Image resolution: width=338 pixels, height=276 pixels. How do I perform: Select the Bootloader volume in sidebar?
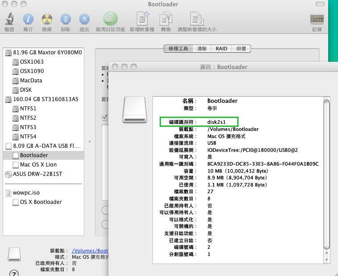tap(43, 155)
